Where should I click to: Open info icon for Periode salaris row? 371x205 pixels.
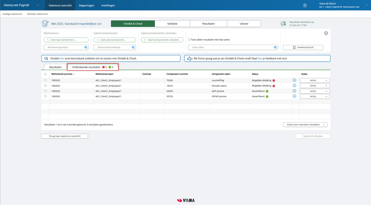294,86
